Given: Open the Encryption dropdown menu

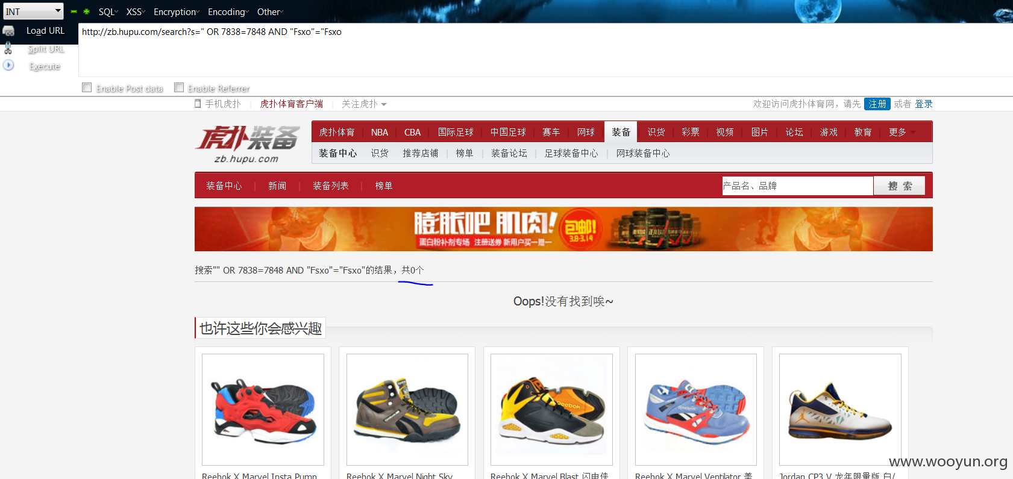Looking at the screenshot, I should pyautogui.click(x=176, y=12).
